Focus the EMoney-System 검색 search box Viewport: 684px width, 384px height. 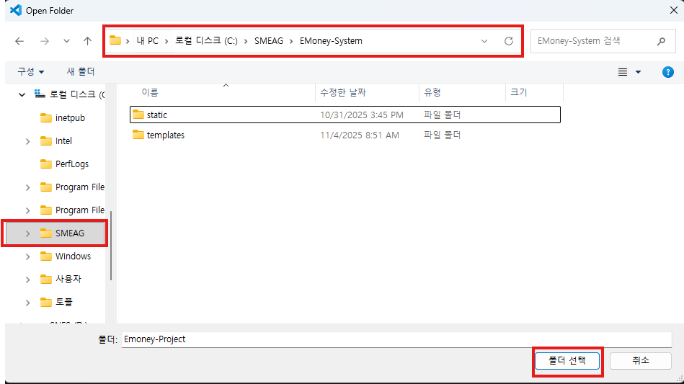point(603,41)
